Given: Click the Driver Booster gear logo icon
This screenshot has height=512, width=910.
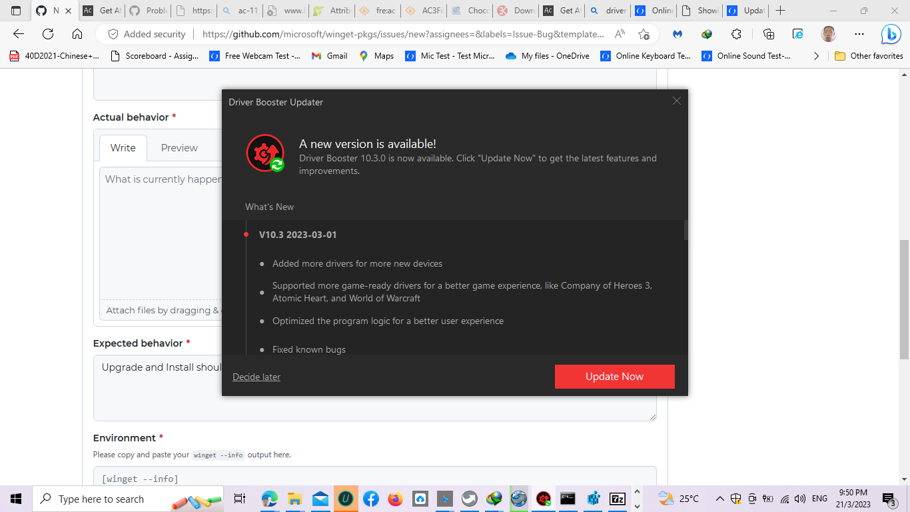Looking at the screenshot, I should click(x=266, y=153).
